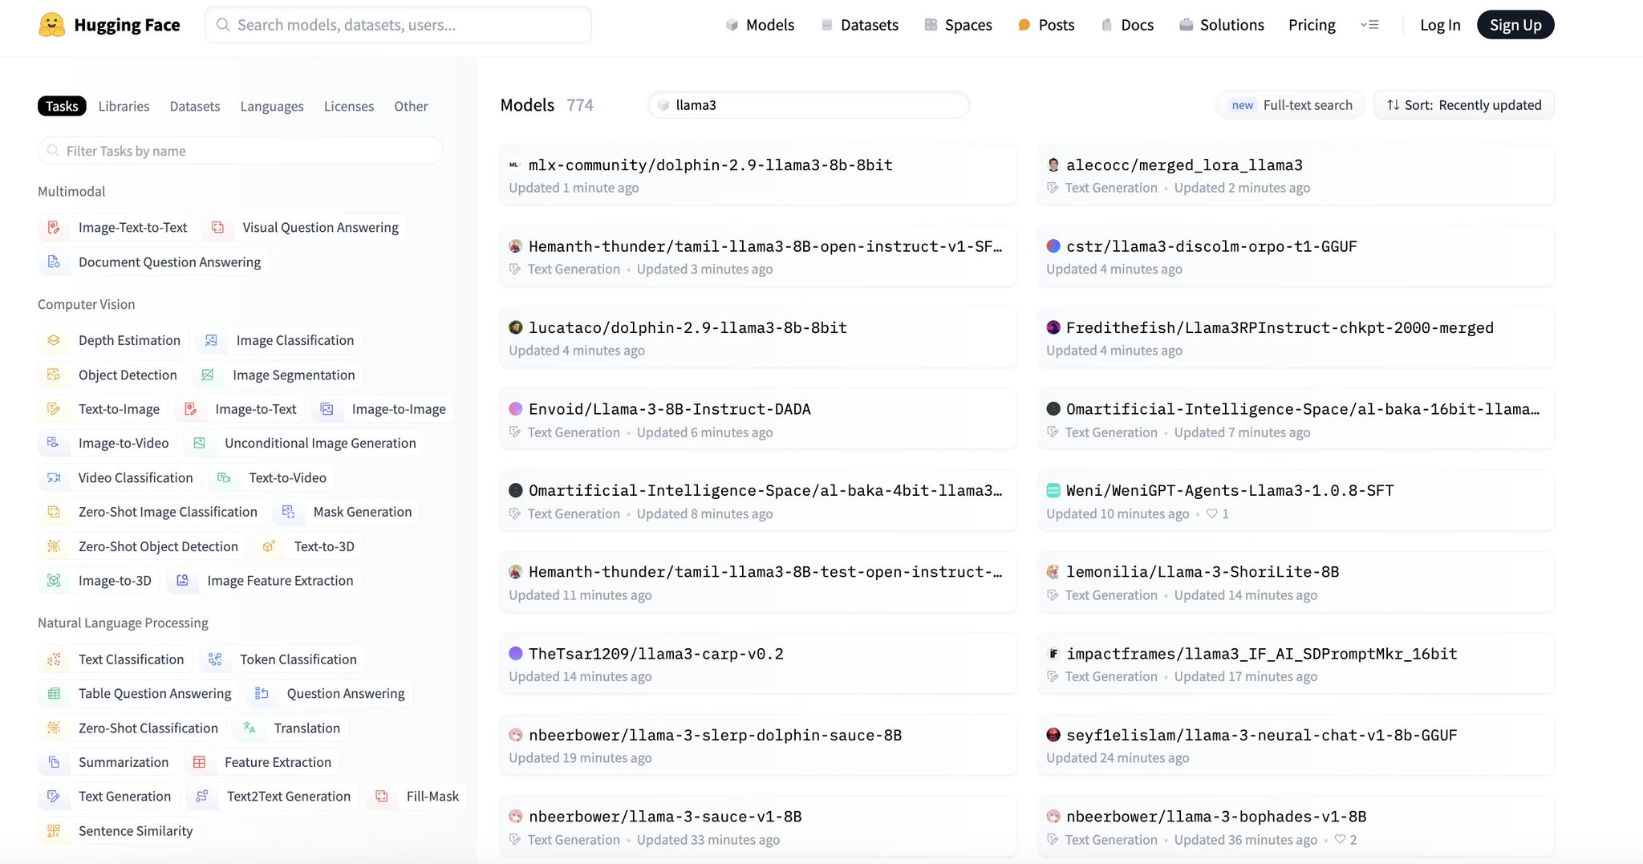Open lemonilia/Llama-3-ShoriLite-8B model
Viewport: 1643px width, 864px height.
coord(1296,582)
